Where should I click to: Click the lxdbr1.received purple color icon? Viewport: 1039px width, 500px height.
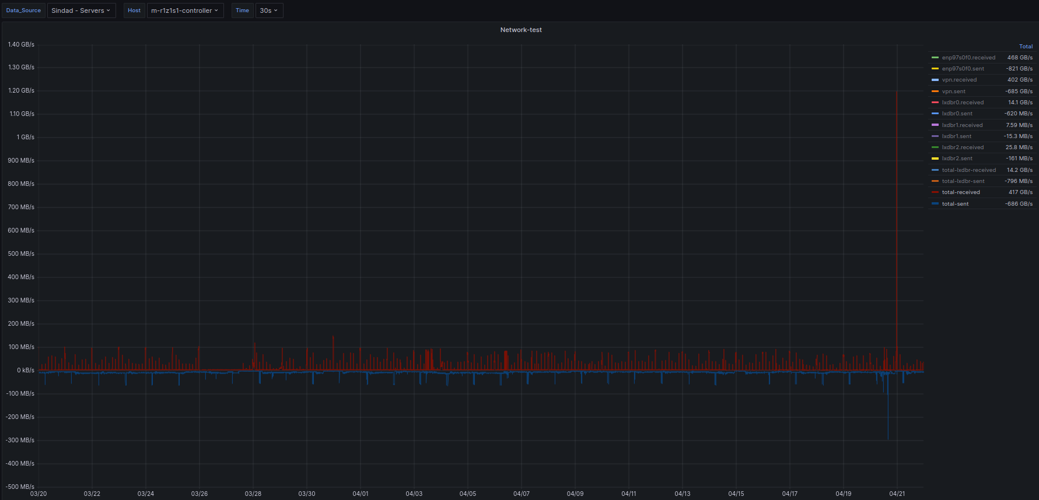935,125
